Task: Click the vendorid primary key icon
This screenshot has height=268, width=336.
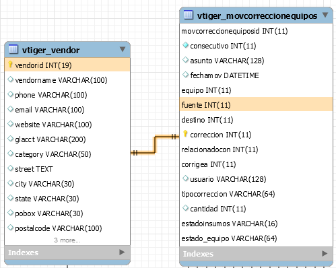Action: (x=10, y=65)
